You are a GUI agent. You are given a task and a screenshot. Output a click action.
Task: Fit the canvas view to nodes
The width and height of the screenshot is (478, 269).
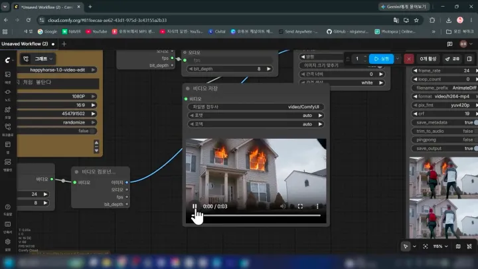click(426, 246)
